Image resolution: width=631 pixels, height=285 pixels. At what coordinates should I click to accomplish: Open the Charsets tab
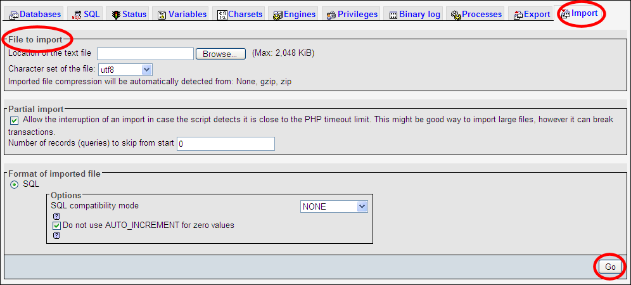(x=240, y=14)
